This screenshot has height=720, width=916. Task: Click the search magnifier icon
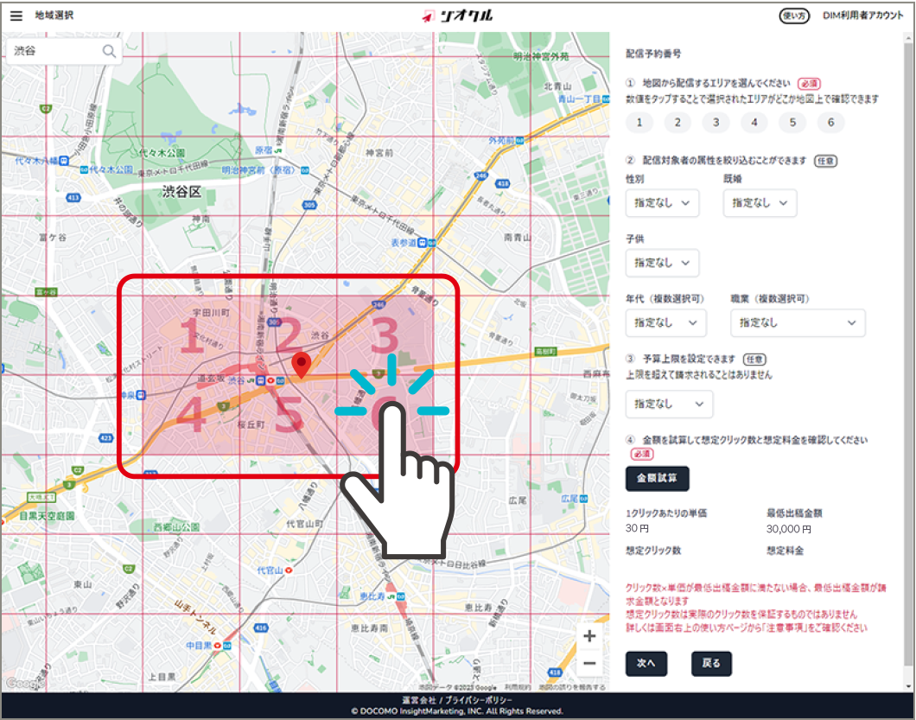click(109, 51)
